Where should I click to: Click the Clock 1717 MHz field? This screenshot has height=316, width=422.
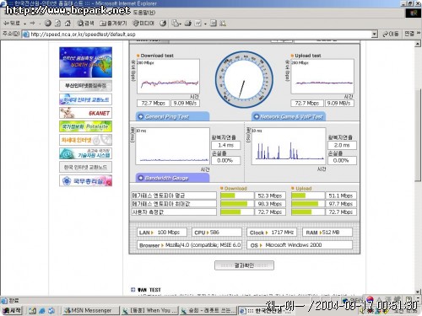click(x=272, y=233)
